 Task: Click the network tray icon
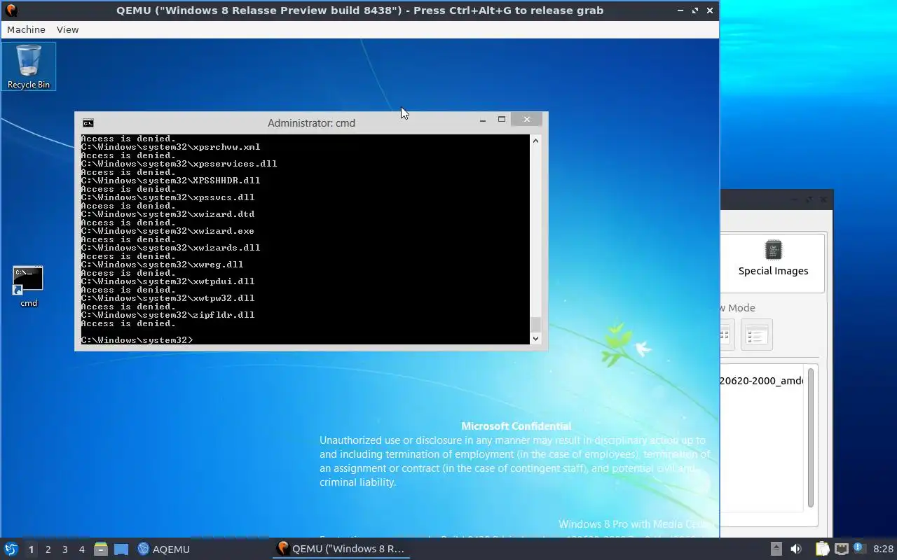842,549
